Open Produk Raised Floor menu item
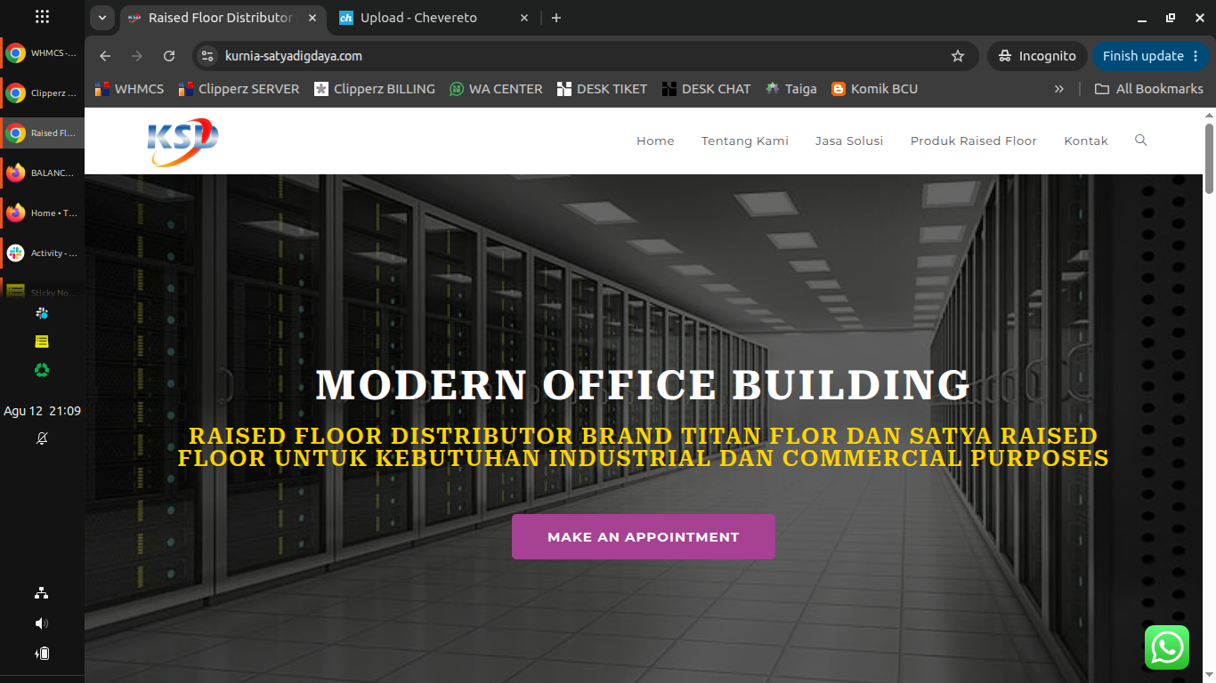 [x=974, y=141]
